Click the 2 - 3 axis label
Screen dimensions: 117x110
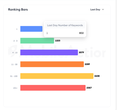click(15, 41)
